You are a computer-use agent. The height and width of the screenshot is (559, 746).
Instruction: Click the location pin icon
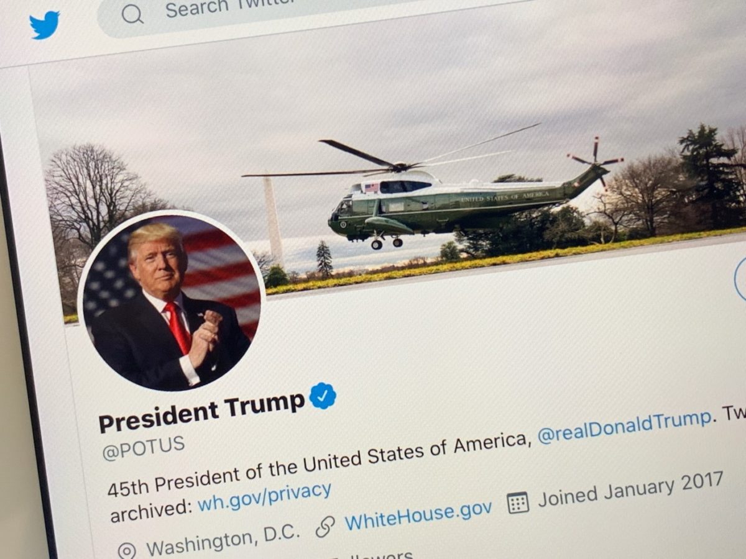coord(127,550)
